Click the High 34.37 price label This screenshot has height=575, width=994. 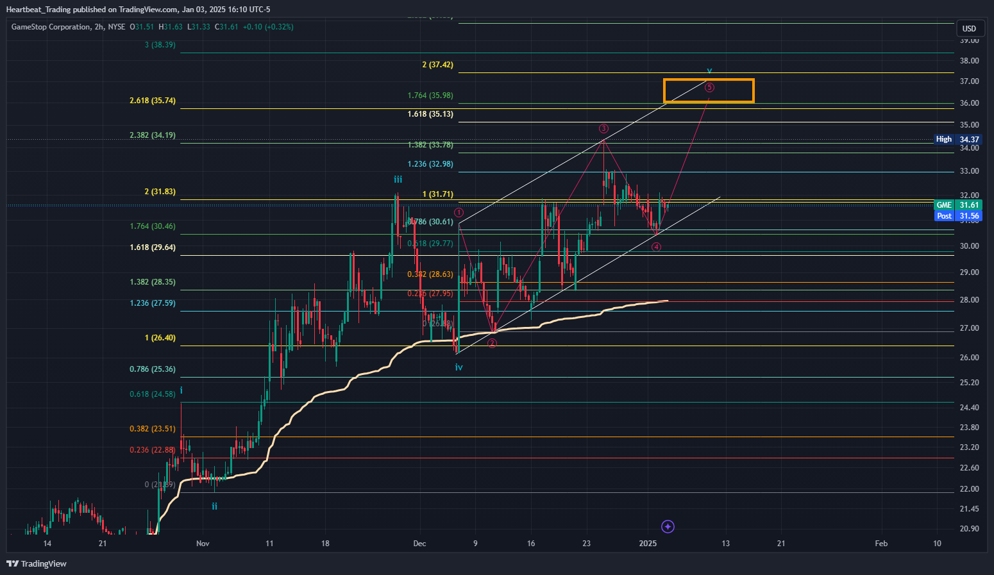(958, 139)
